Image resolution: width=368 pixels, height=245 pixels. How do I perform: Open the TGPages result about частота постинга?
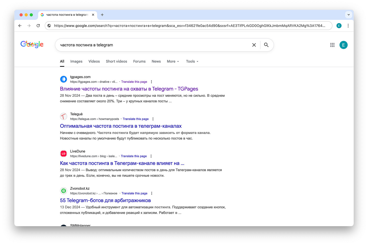129,89
